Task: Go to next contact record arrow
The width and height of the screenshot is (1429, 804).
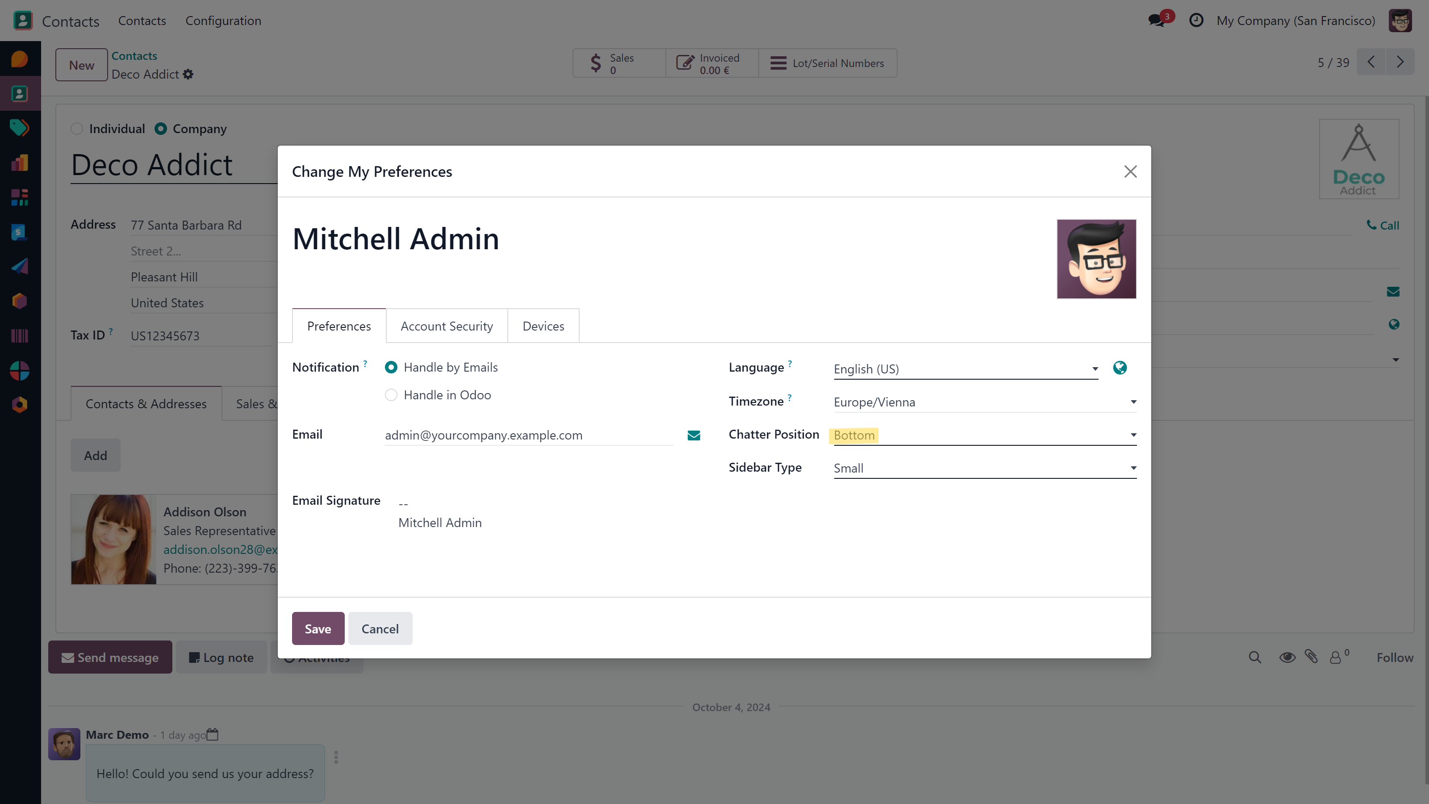Action: pos(1400,62)
